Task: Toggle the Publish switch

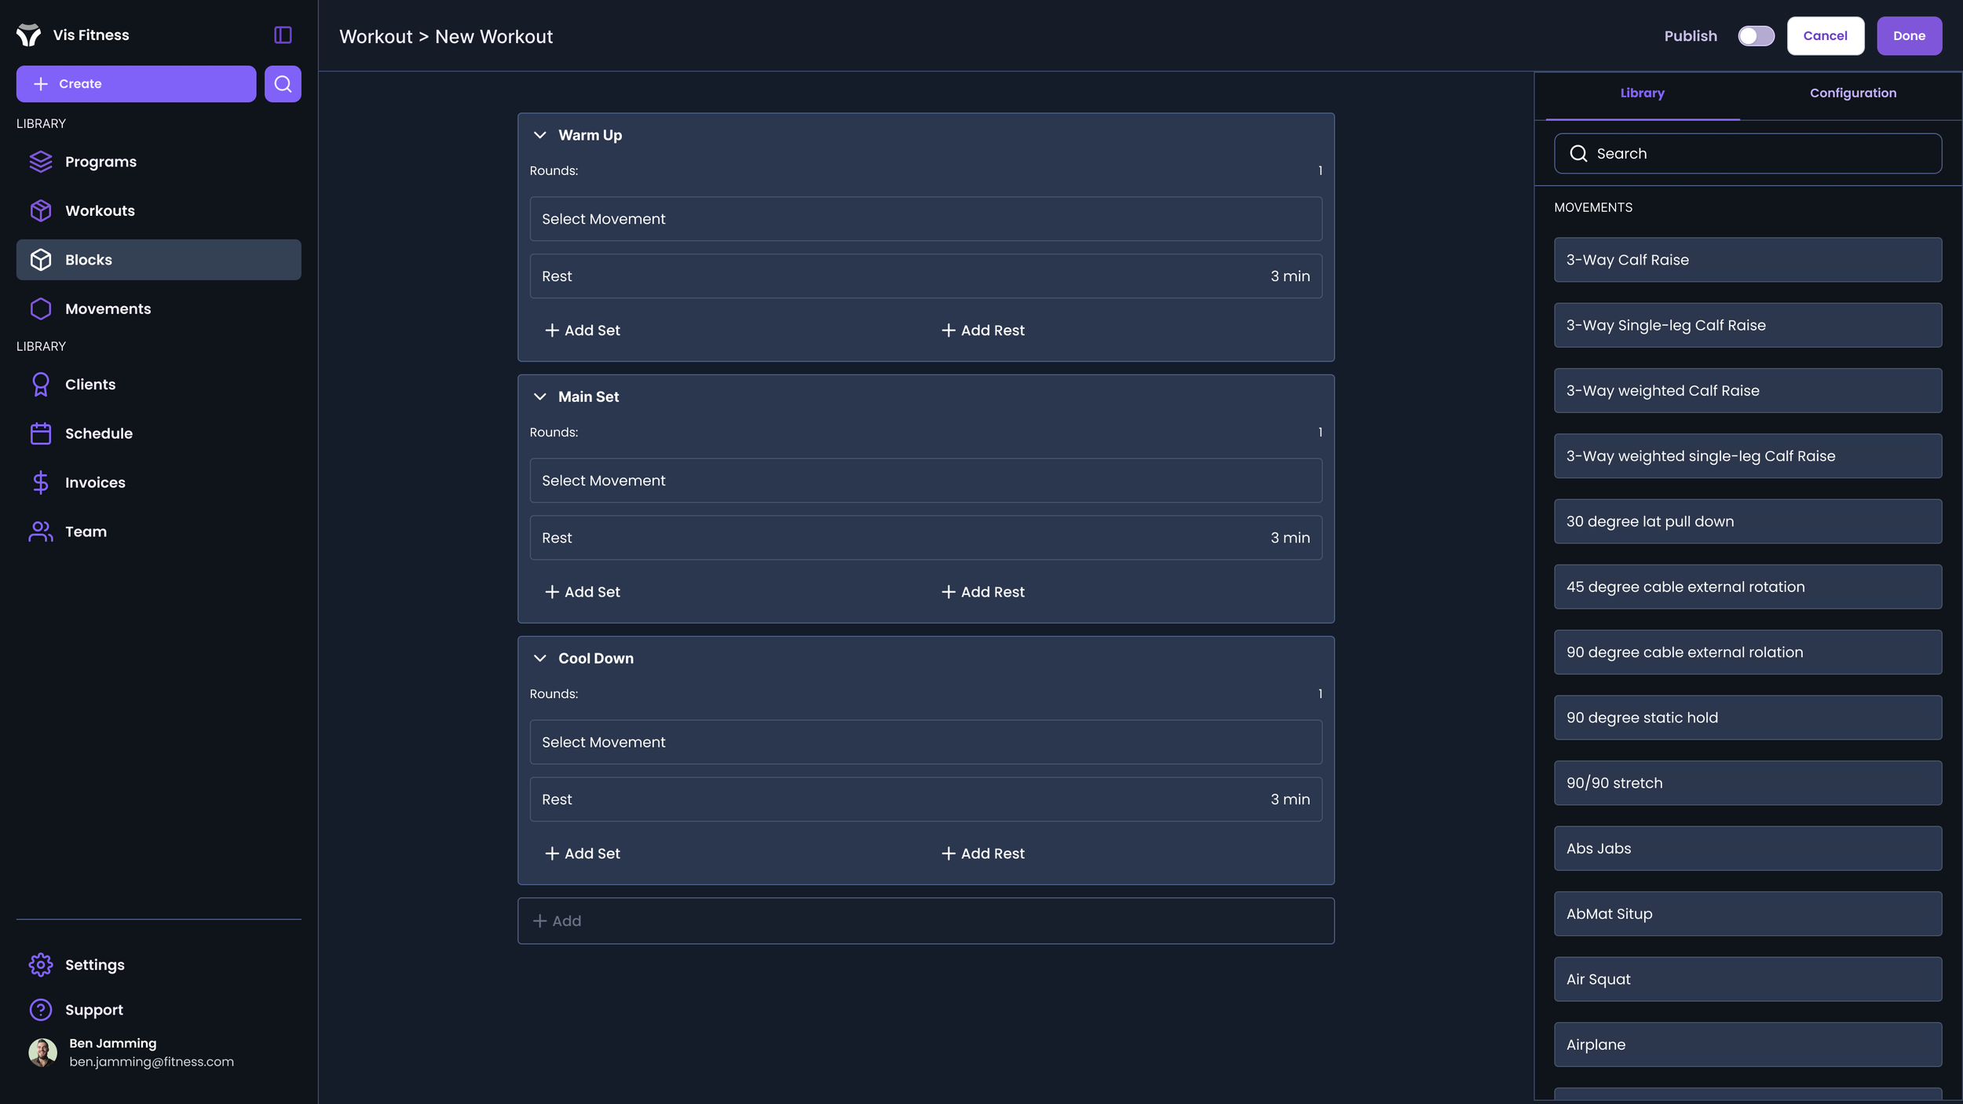Action: pyautogui.click(x=1756, y=36)
